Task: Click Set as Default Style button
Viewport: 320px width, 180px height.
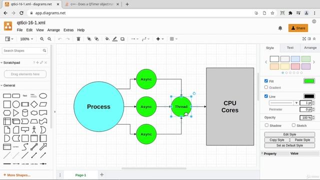Action: click(x=289, y=145)
